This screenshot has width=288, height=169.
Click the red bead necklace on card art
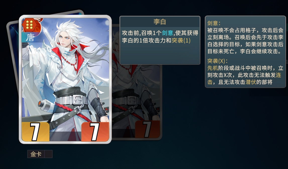(x=69, y=60)
